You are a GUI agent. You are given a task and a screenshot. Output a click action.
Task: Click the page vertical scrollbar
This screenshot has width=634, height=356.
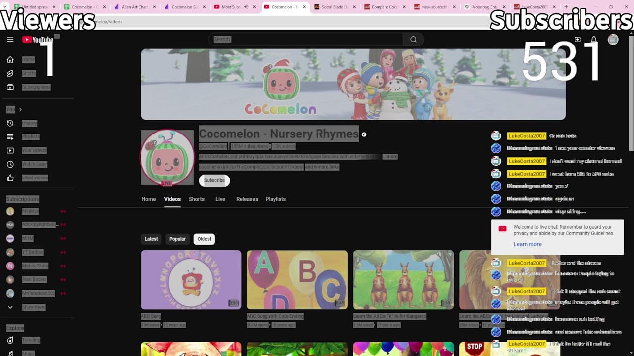631,94
